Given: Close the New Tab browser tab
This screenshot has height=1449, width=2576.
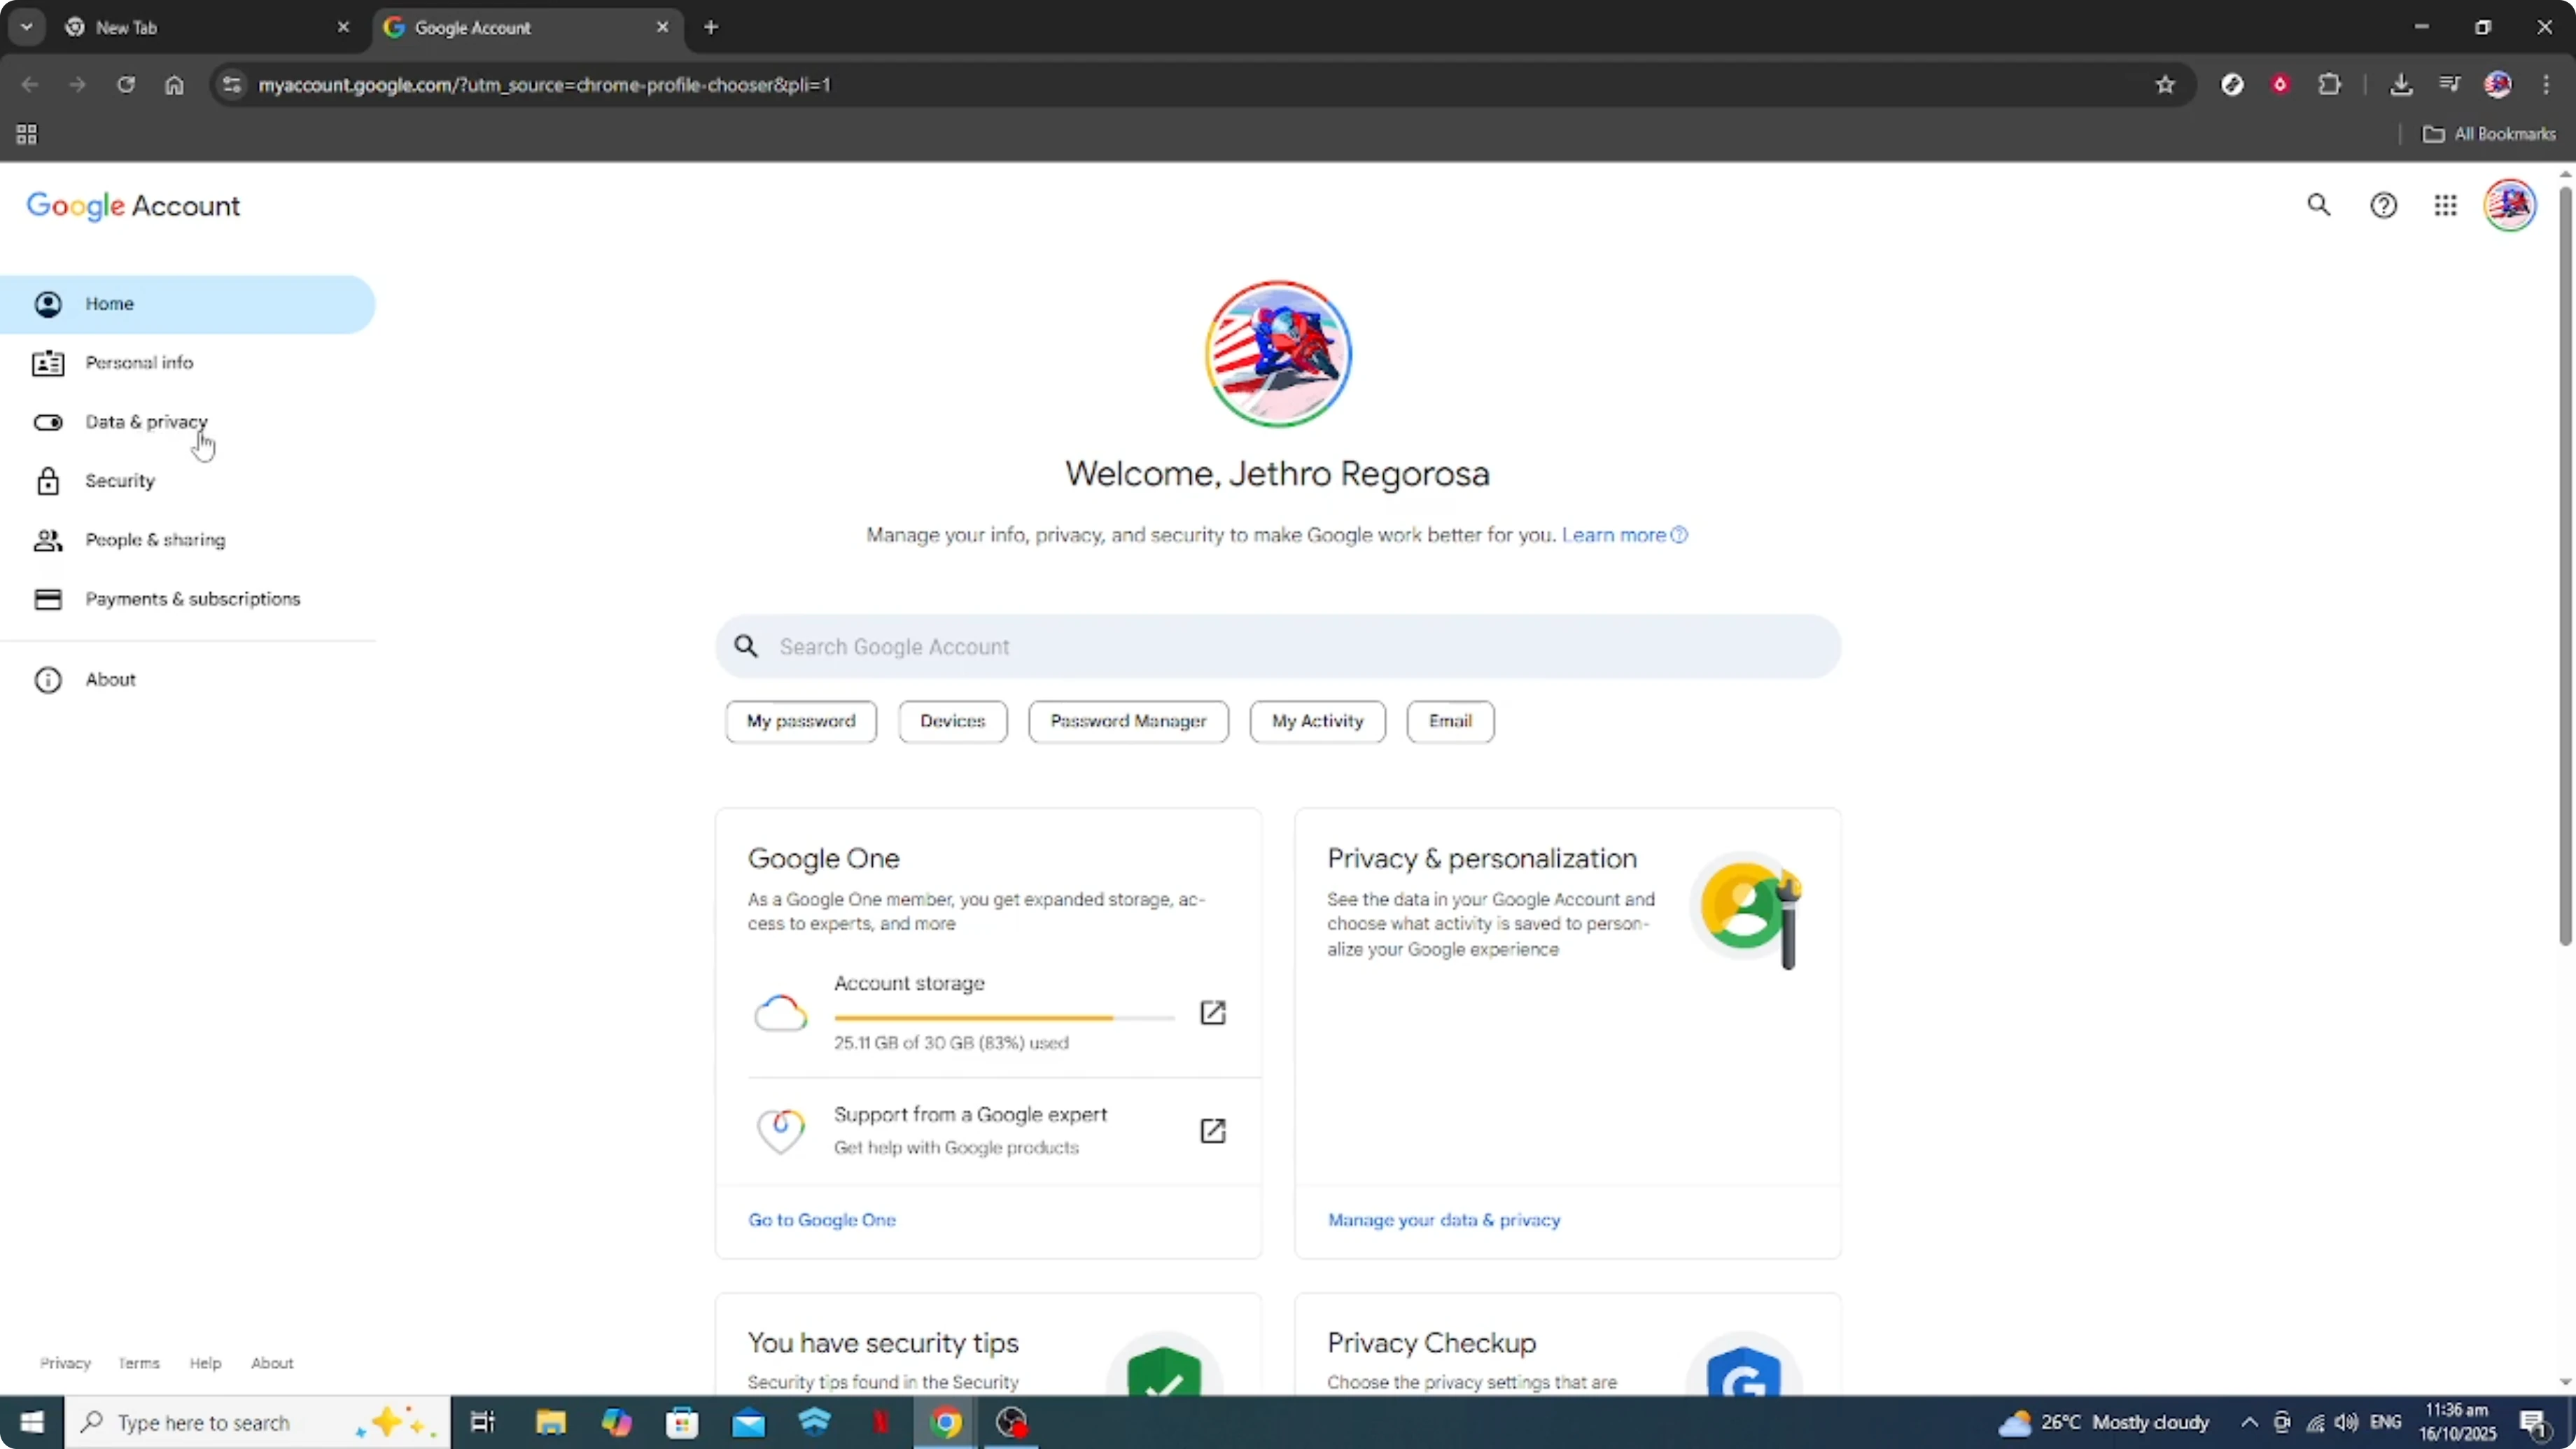Looking at the screenshot, I should coord(343,28).
